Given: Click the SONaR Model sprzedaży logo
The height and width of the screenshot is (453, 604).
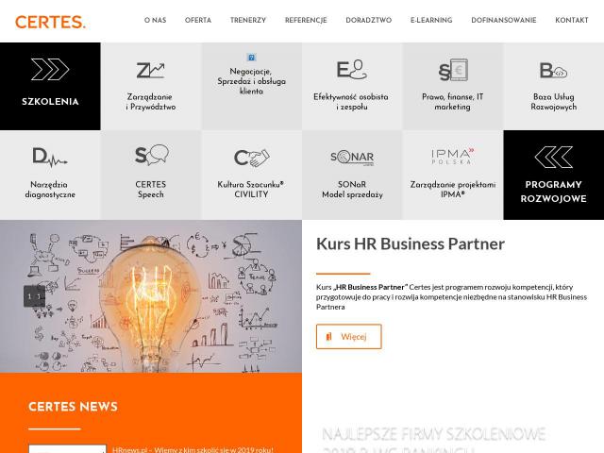Looking at the screenshot, I should pyautogui.click(x=352, y=158).
